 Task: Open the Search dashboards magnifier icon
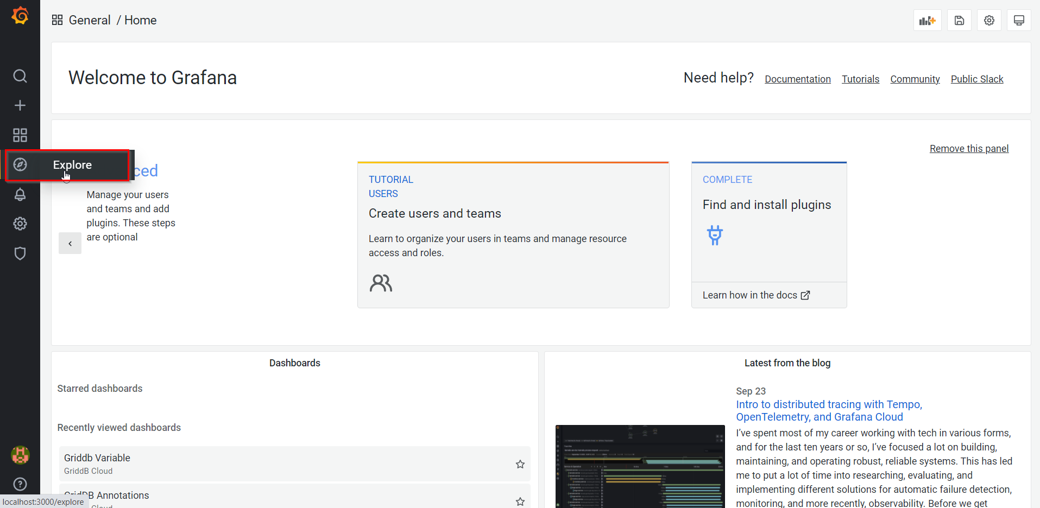point(20,76)
